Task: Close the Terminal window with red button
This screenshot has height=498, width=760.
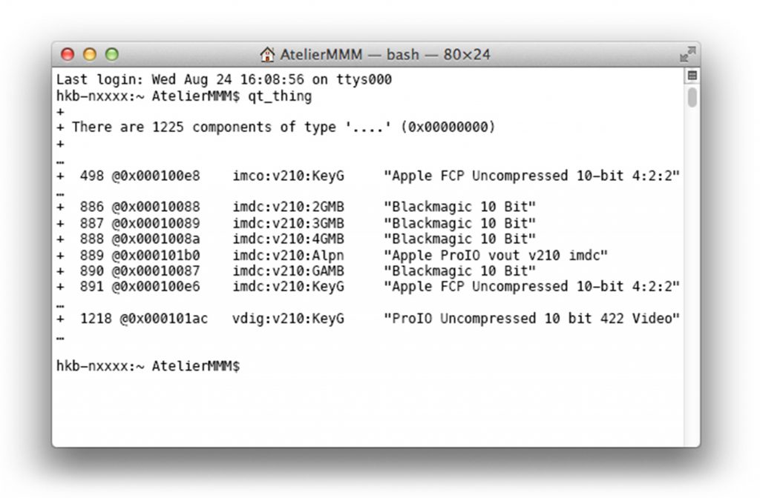Action: [x=68, y=54]
